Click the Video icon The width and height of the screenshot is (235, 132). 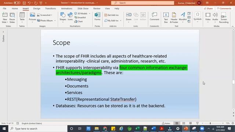pyautogui.click(x=208, y=15)
